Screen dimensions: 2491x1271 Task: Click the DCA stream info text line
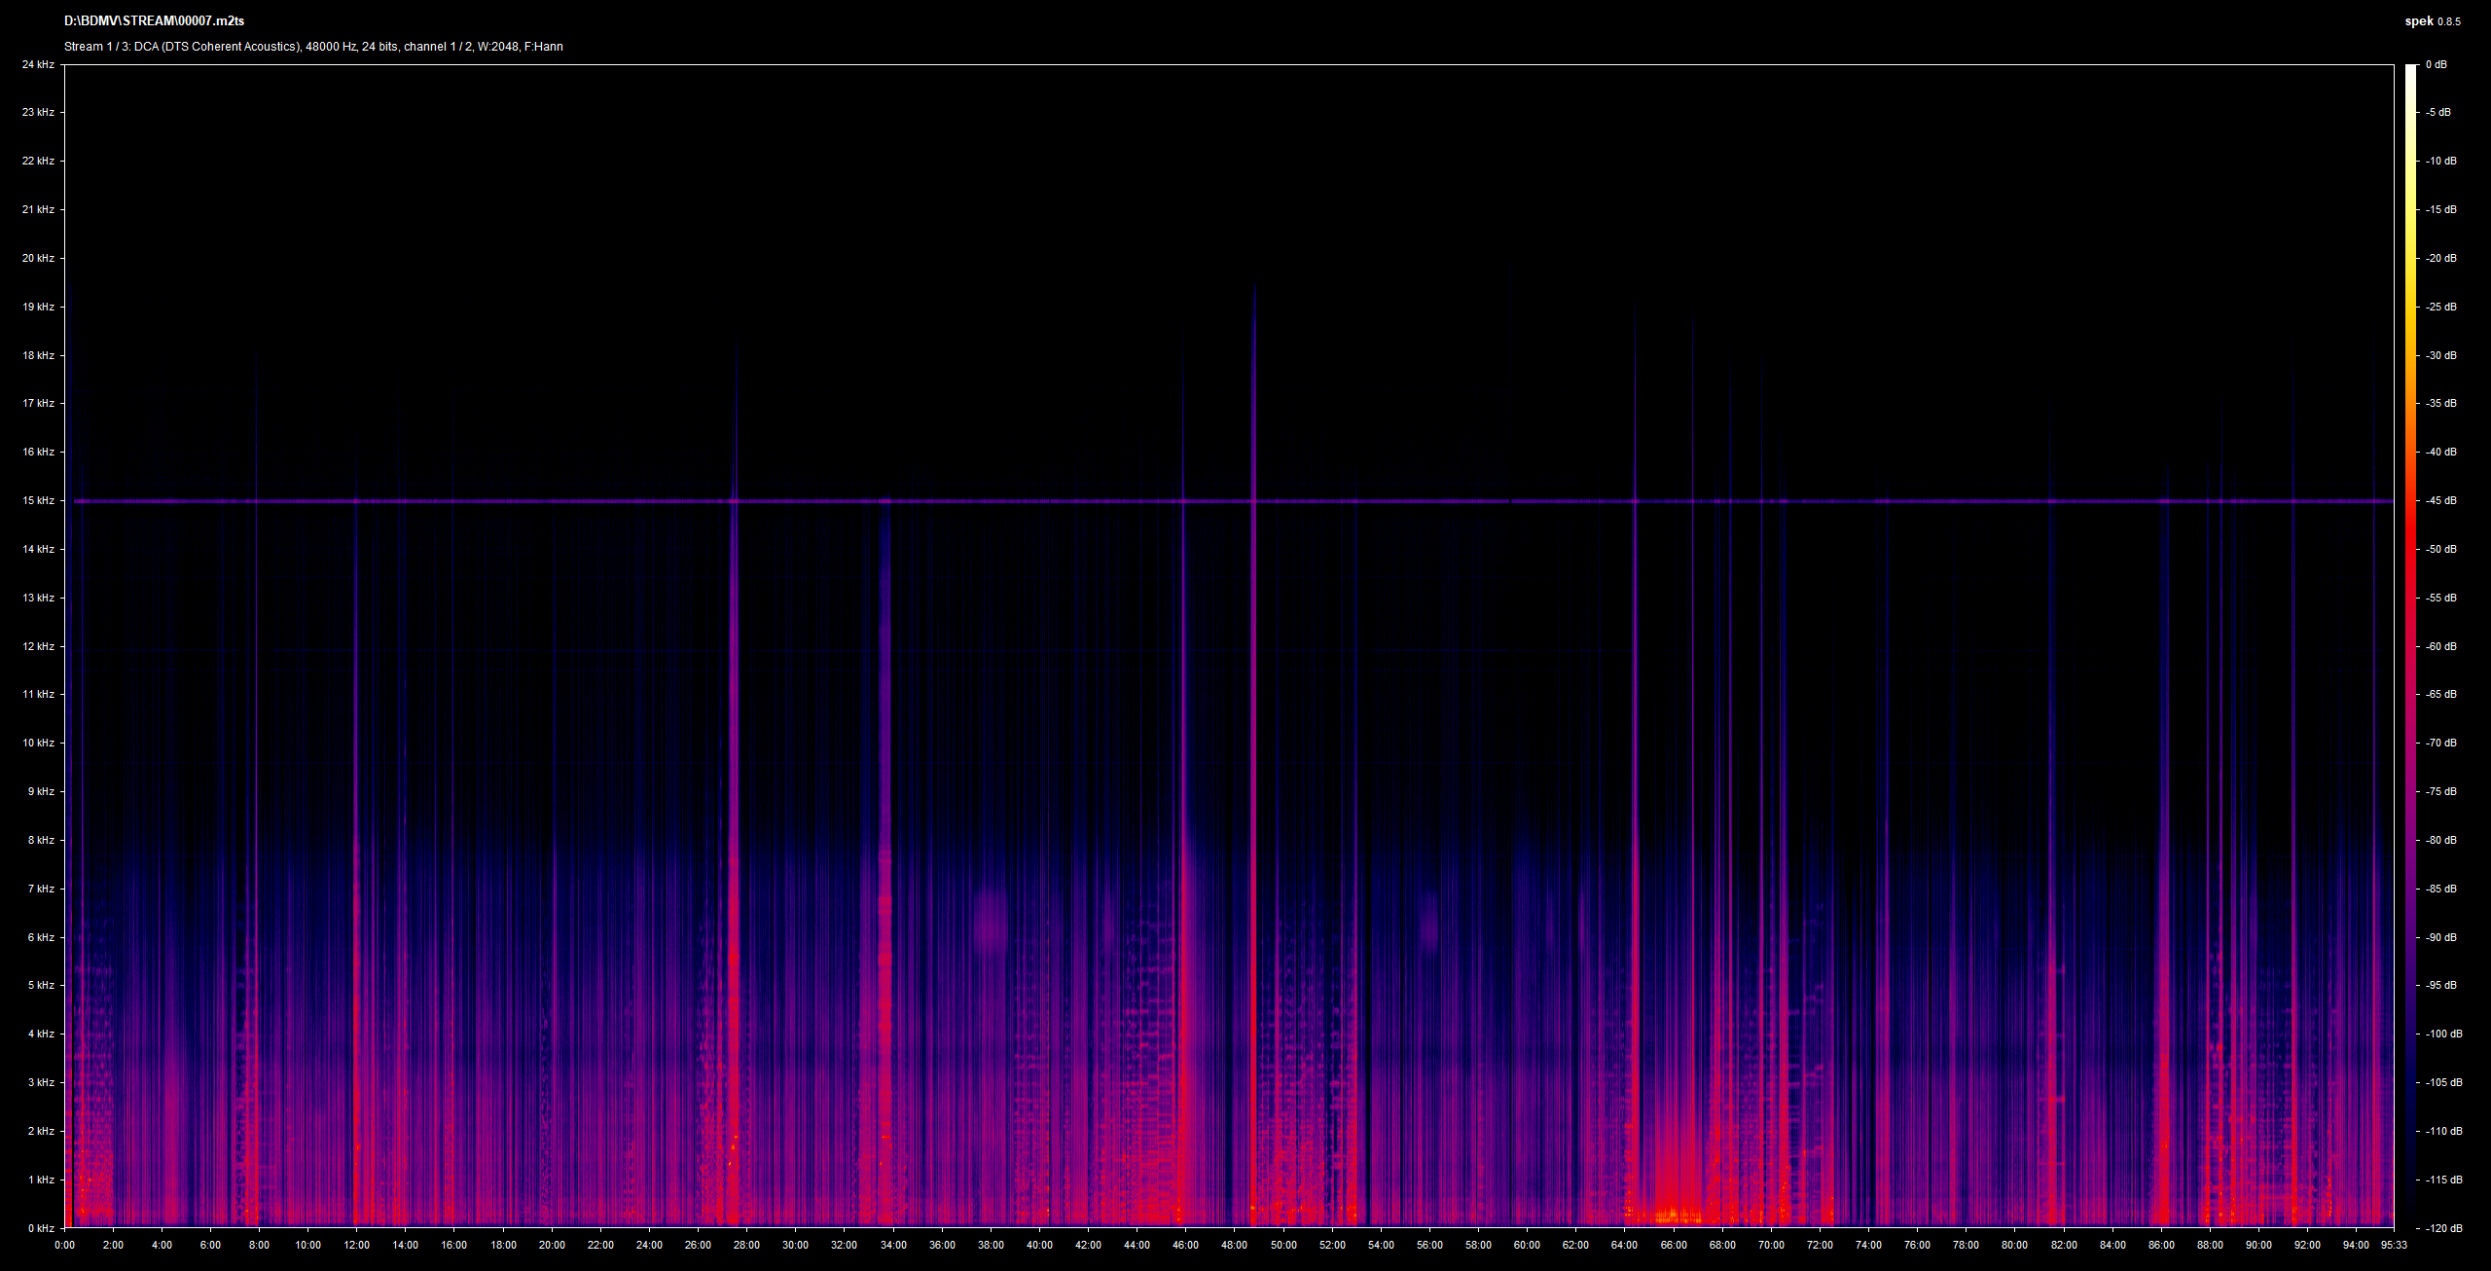click(313, 47)
